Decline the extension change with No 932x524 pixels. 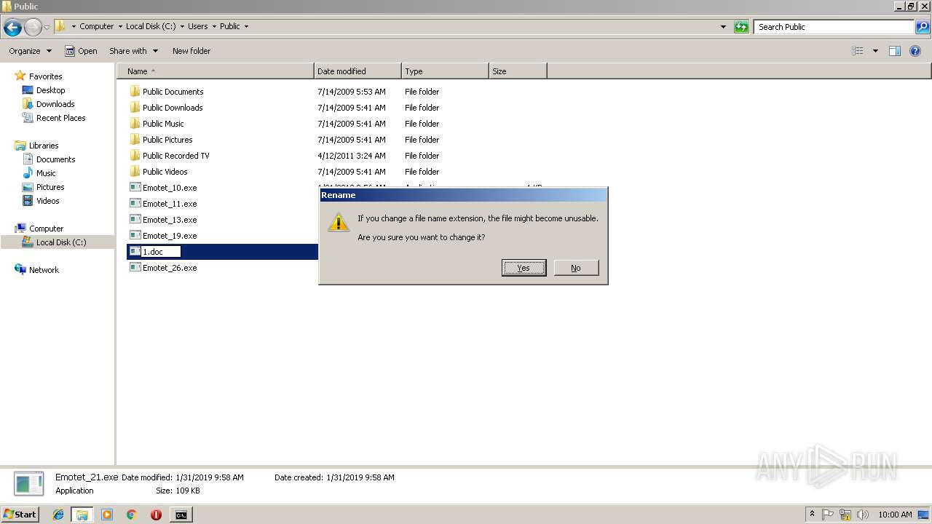point(576,268)
